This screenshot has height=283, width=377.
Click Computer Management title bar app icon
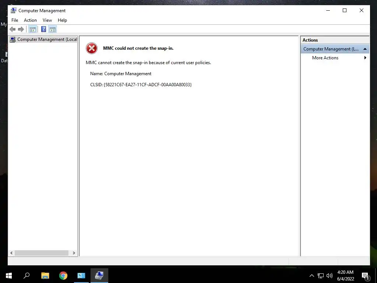pyautogui.click(x=14, y=10)
